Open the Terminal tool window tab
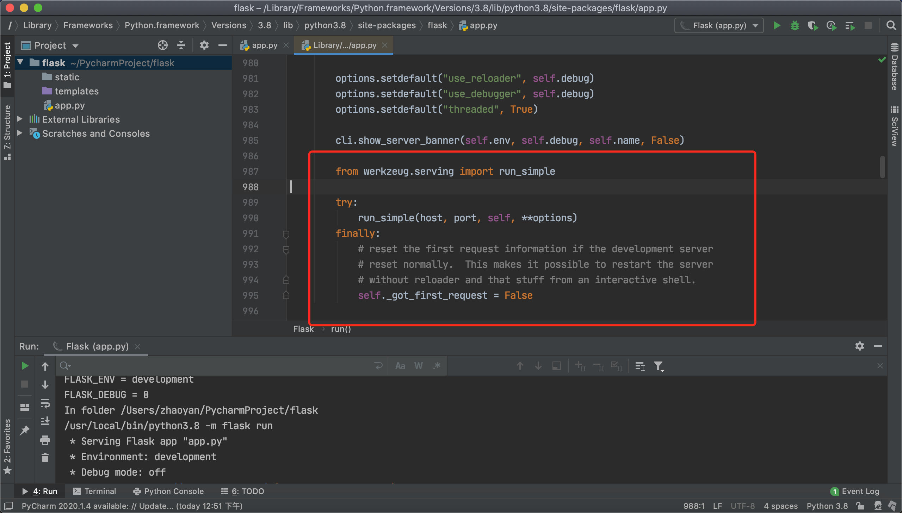The height and width of the screenshot is (513, 902). [x=94, y=491]
